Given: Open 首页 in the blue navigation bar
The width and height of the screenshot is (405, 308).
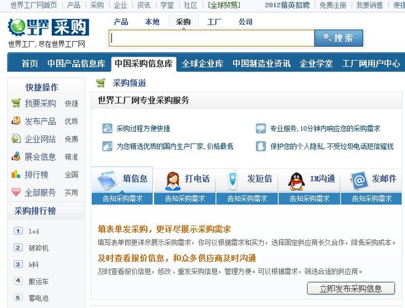Looking at the screenshot, I should pos(30,63).
